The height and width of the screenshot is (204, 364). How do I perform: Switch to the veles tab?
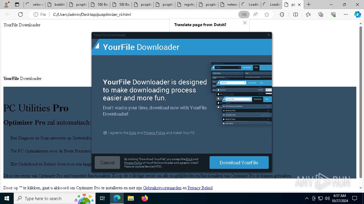(34, 5)
